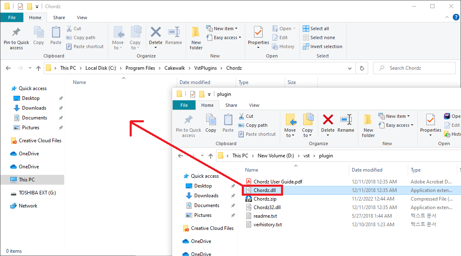This screenshot has width=461, height=256.
Task: Click the Delete icon in Chordz window ribbon
Action: (155, 32)
